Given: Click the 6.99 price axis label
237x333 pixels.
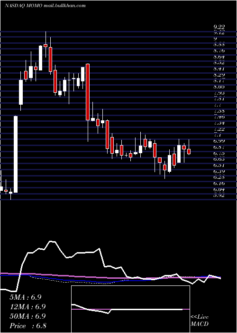Looking at the screenshot, I should click(x=219, y=141).
